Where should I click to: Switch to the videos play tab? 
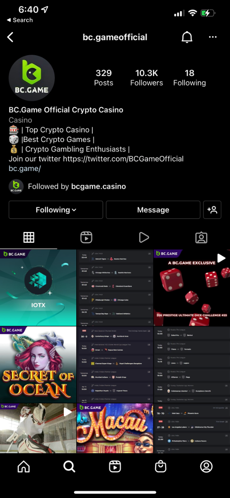pos(144,237)
